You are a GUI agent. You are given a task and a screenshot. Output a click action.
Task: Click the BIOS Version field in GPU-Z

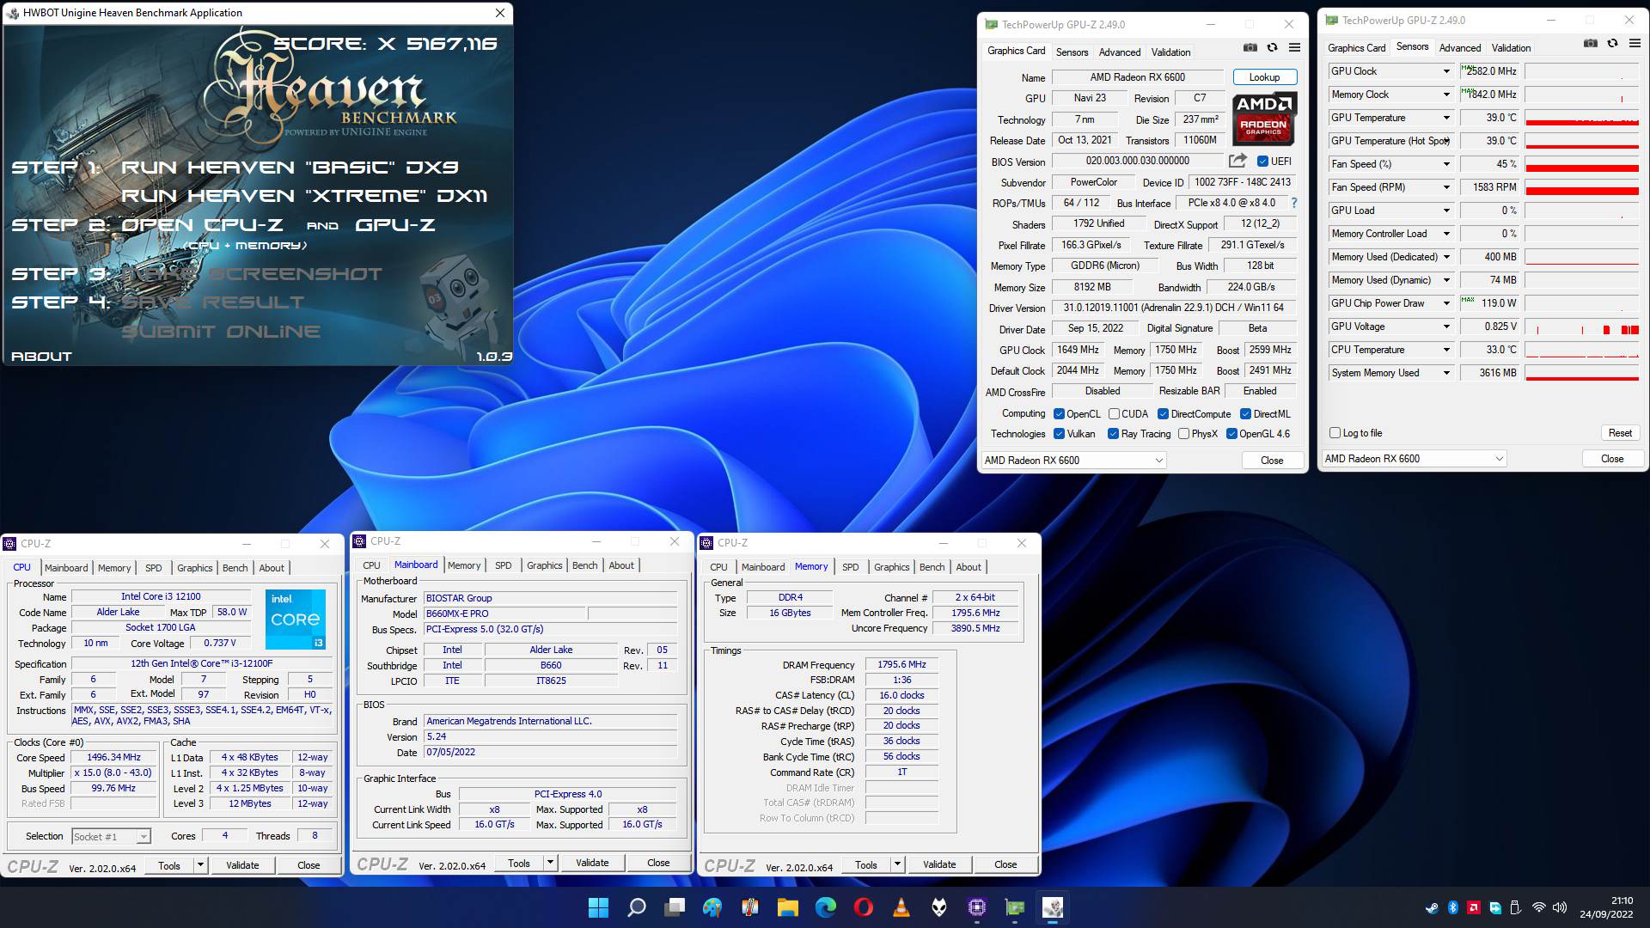1138,161
